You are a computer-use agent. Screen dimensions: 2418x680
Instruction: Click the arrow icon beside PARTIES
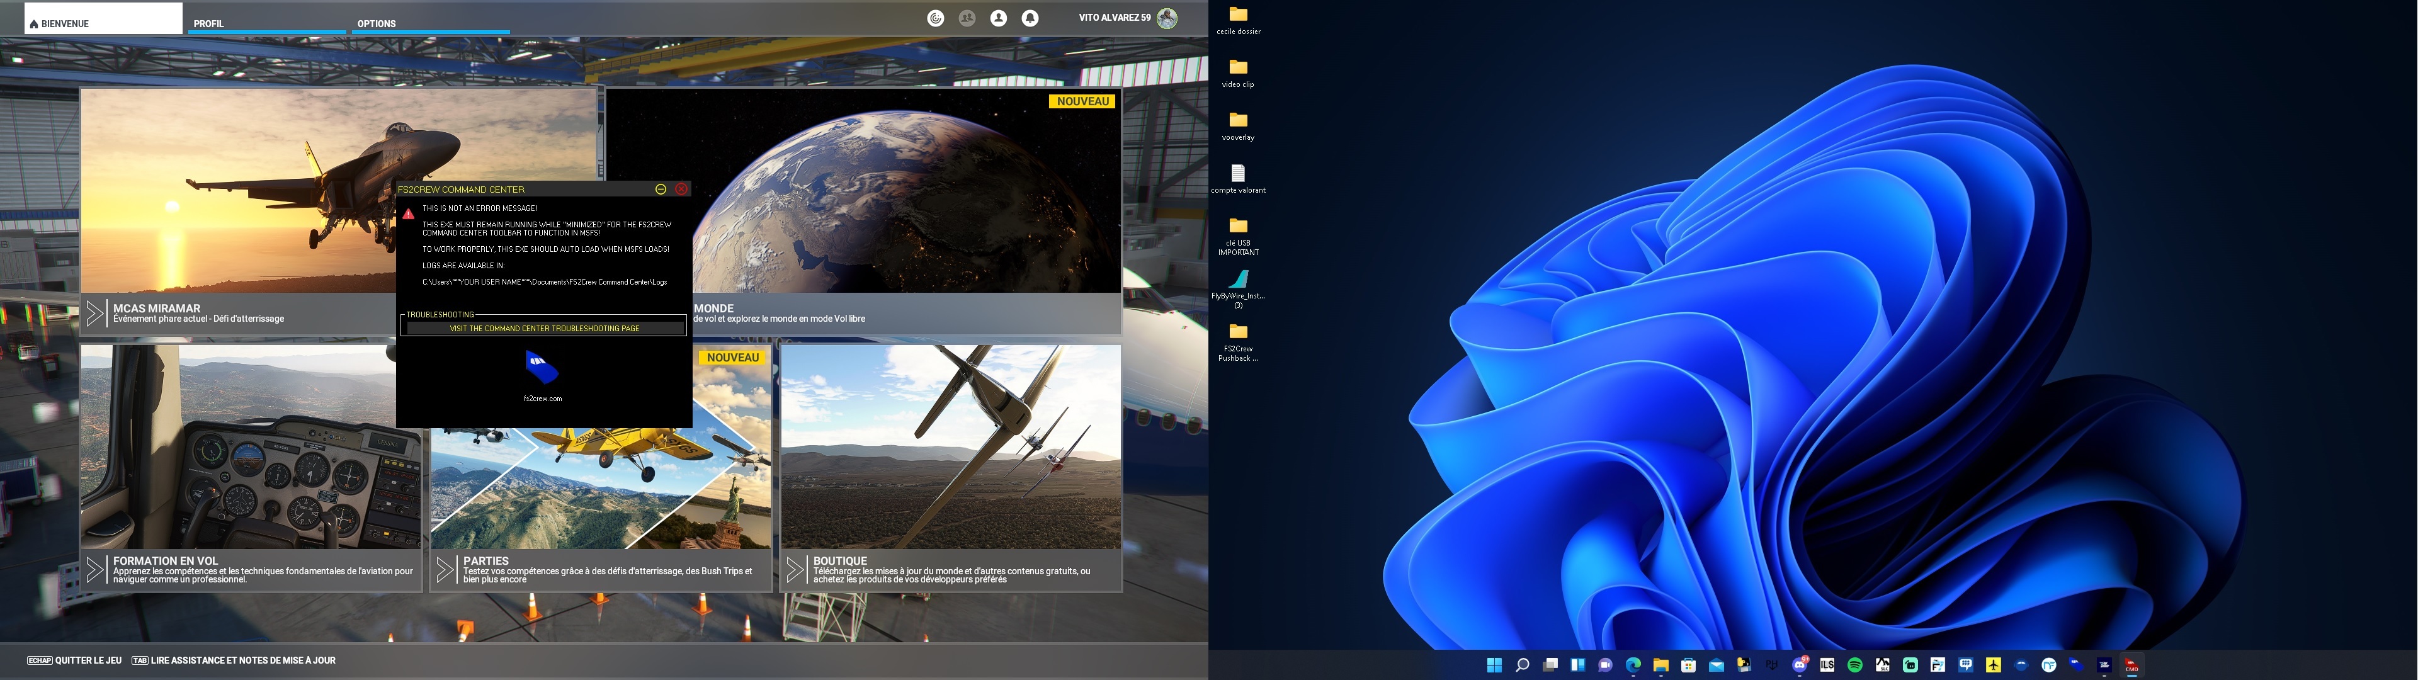click(x=445, y=569)
